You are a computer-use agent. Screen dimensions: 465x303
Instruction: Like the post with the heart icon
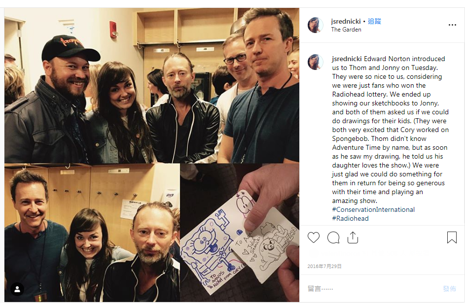[314, 237]
